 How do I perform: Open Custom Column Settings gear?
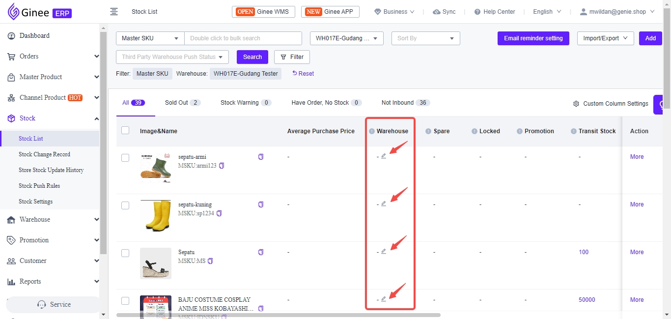576,104
